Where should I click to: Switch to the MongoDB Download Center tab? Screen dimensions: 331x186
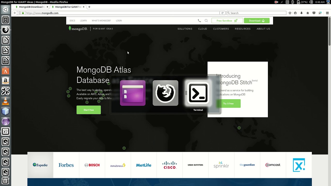pos(32,7)
